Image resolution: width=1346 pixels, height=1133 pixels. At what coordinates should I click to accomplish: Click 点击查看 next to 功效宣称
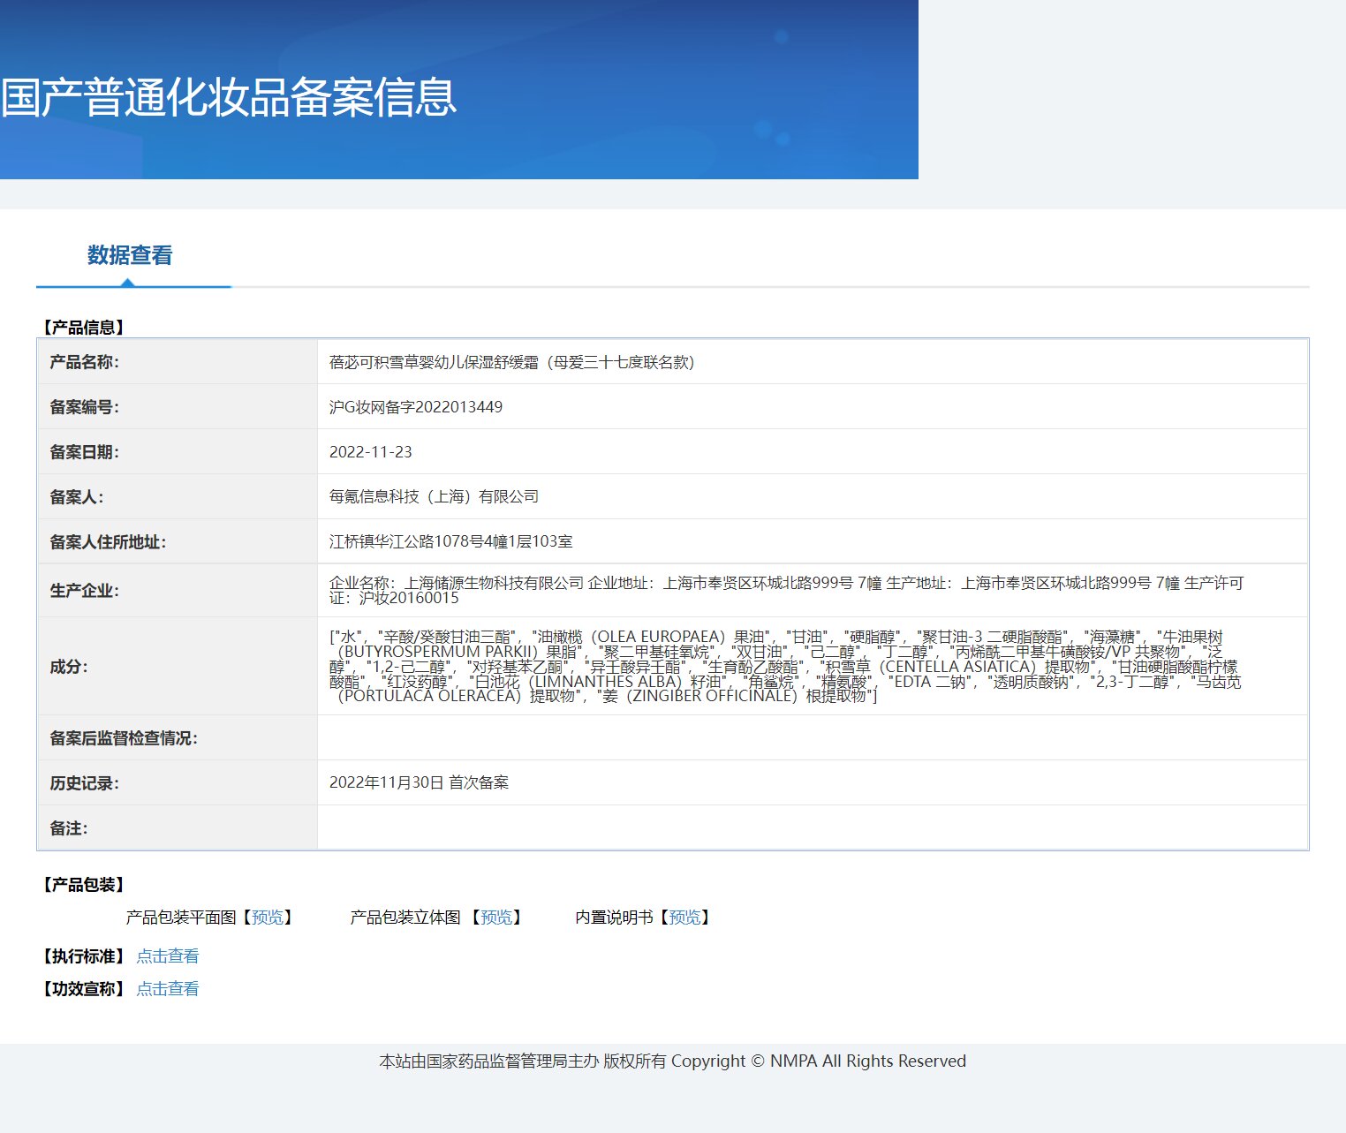tap(168, 989)
